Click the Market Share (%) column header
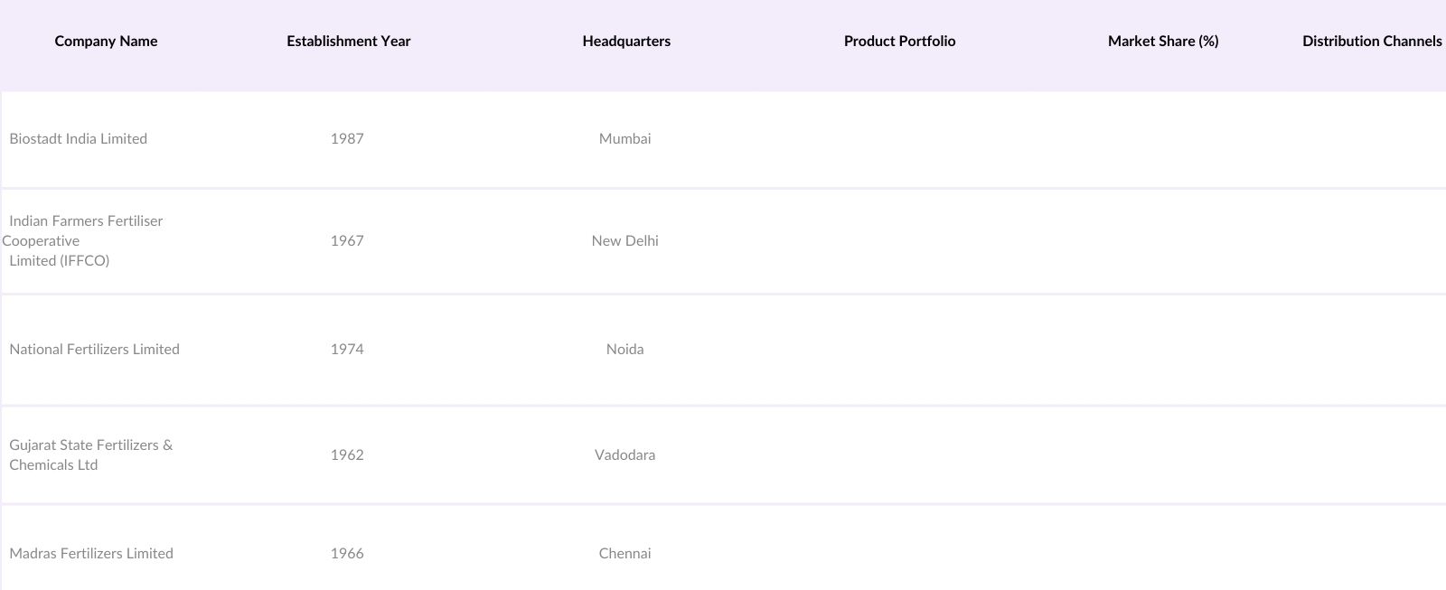 (1163, 42)
